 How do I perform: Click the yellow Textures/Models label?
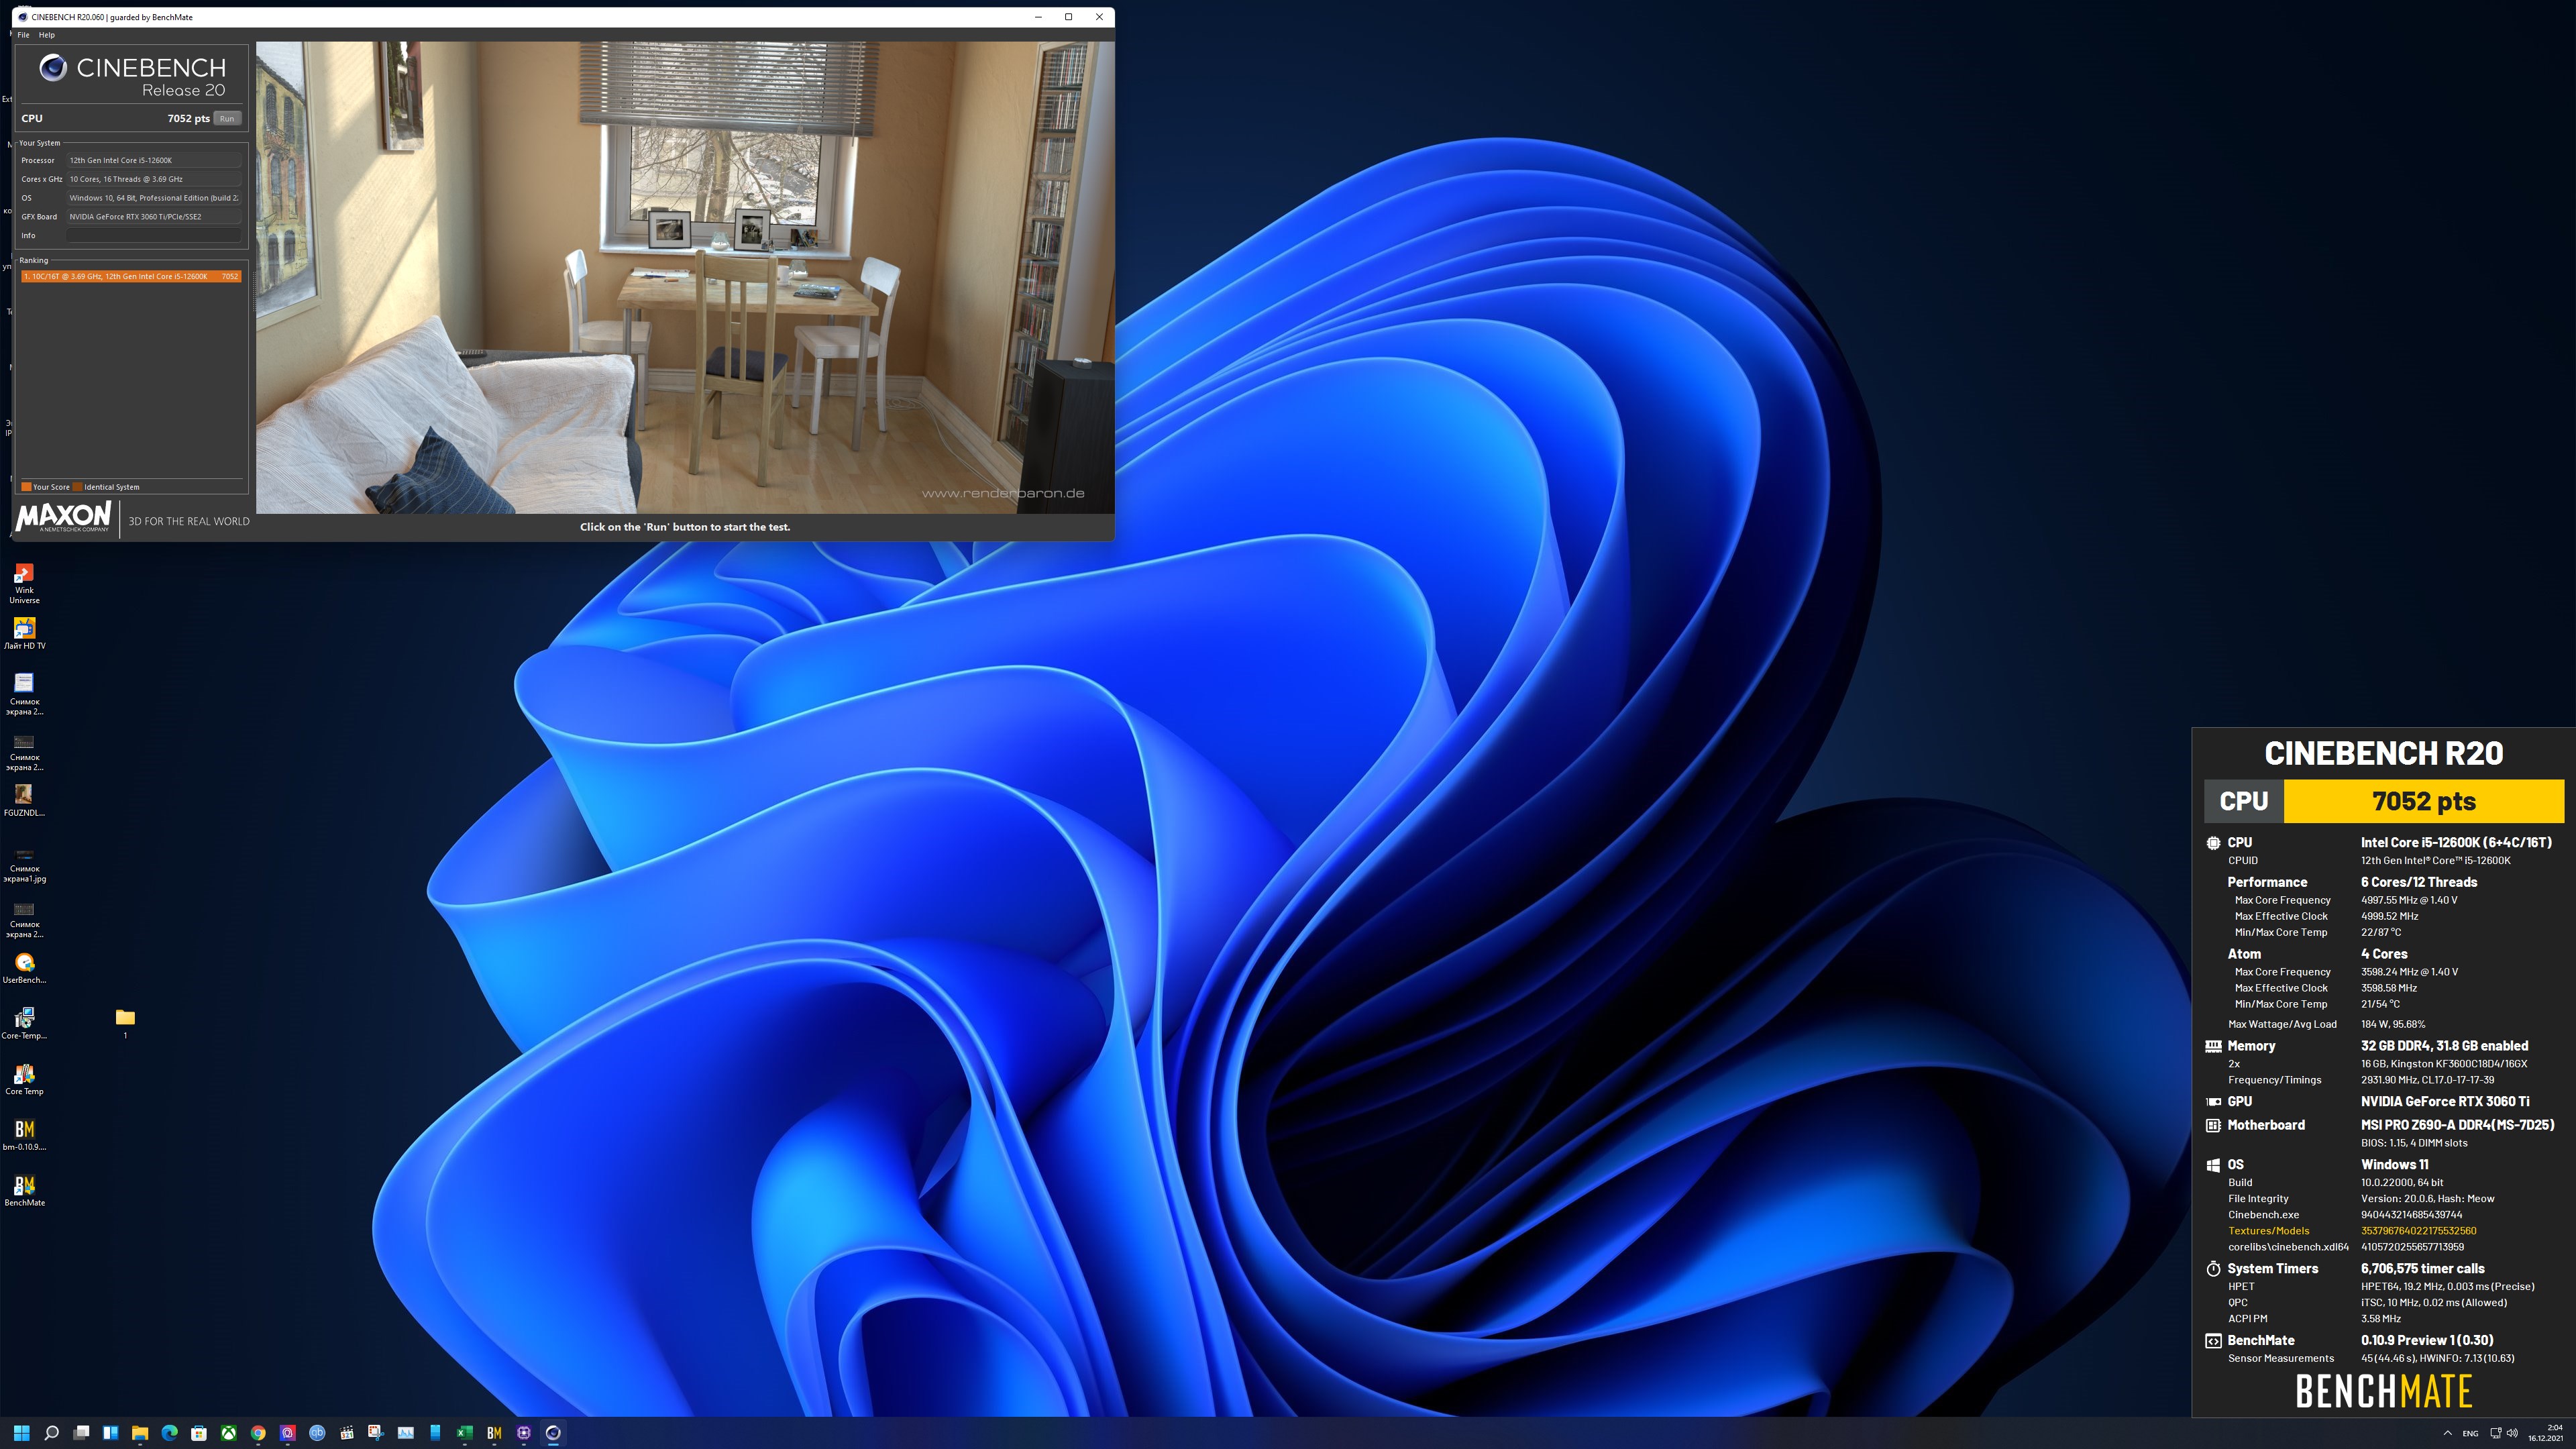2268,1231
